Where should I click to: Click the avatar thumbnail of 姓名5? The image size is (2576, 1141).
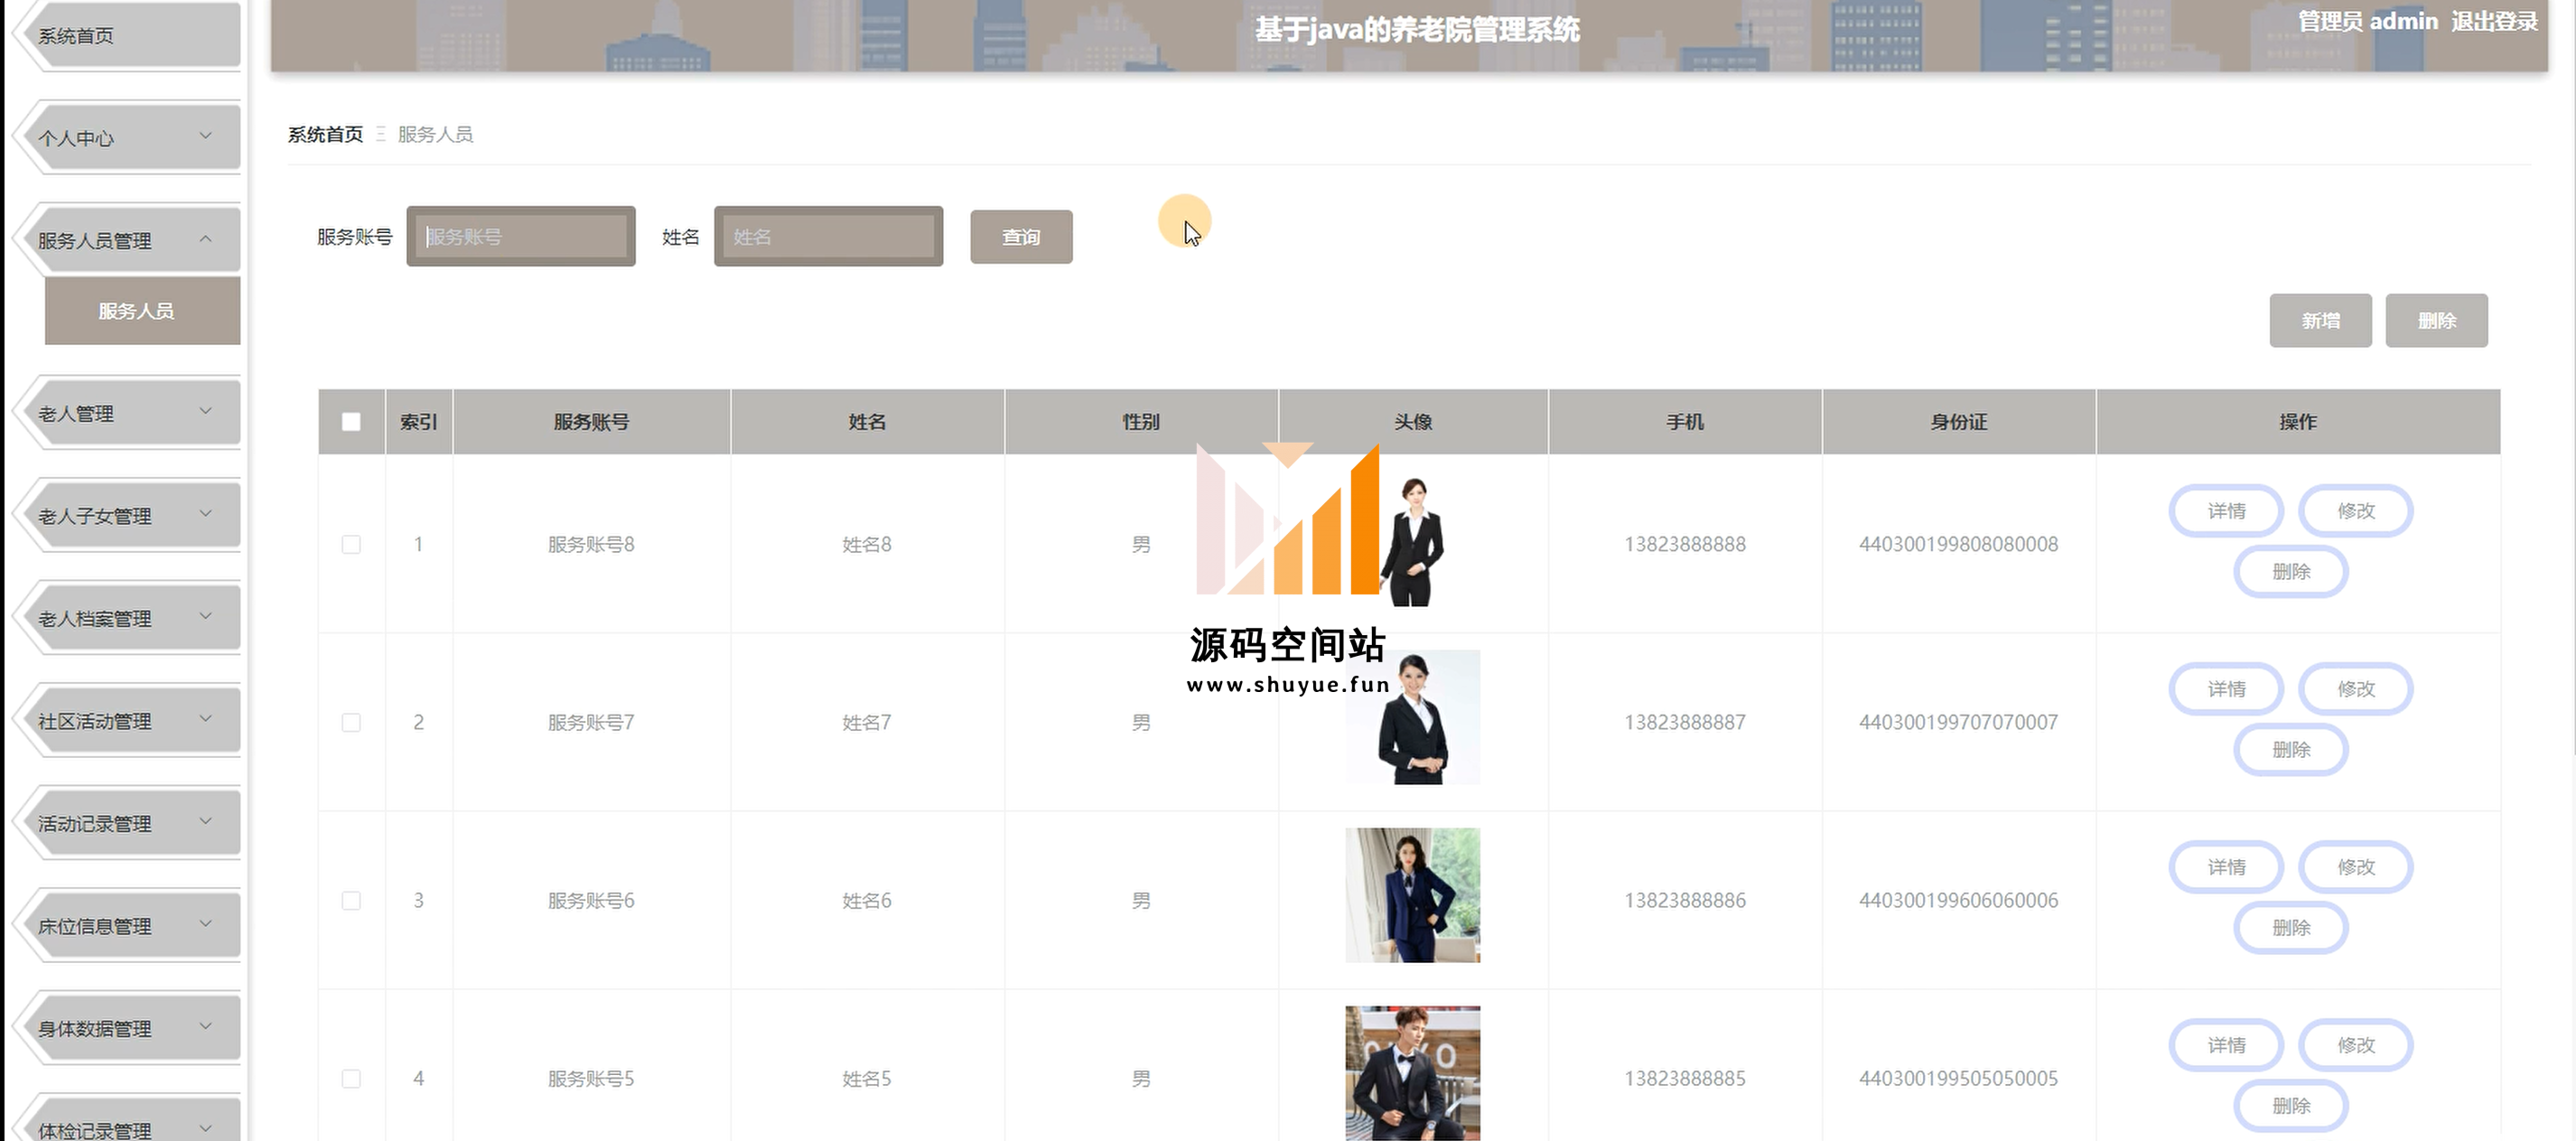(x=1412, y=1073)
